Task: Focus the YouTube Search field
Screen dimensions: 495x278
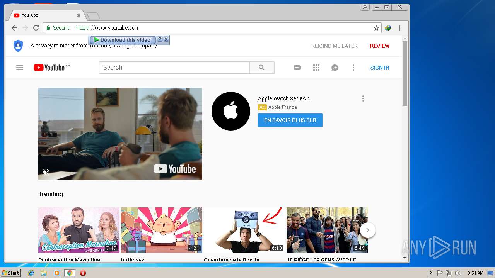Action: click(x=174, y=68)
